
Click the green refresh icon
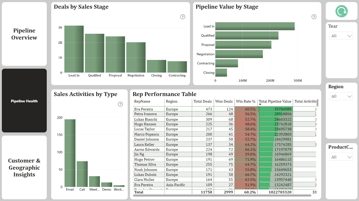pos(341,11)
